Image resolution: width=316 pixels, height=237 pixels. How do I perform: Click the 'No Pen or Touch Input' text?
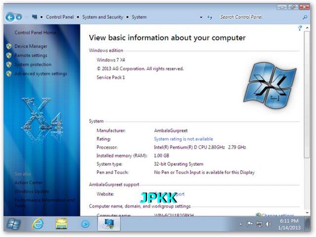204,172
